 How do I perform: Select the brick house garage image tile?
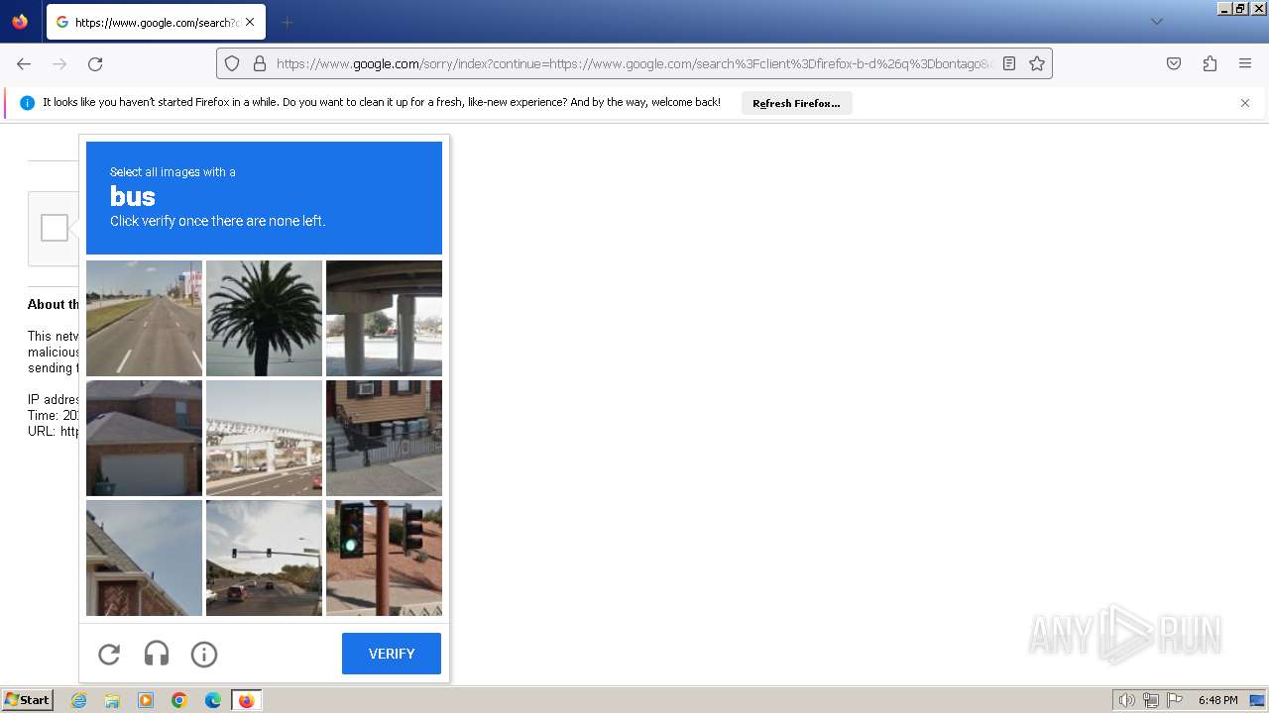(144, 438)
